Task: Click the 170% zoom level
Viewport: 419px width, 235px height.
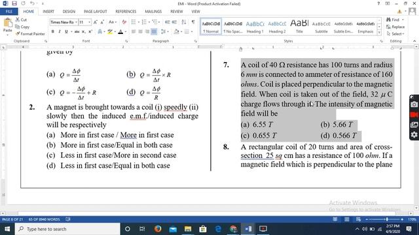Action: pos(412,219)
